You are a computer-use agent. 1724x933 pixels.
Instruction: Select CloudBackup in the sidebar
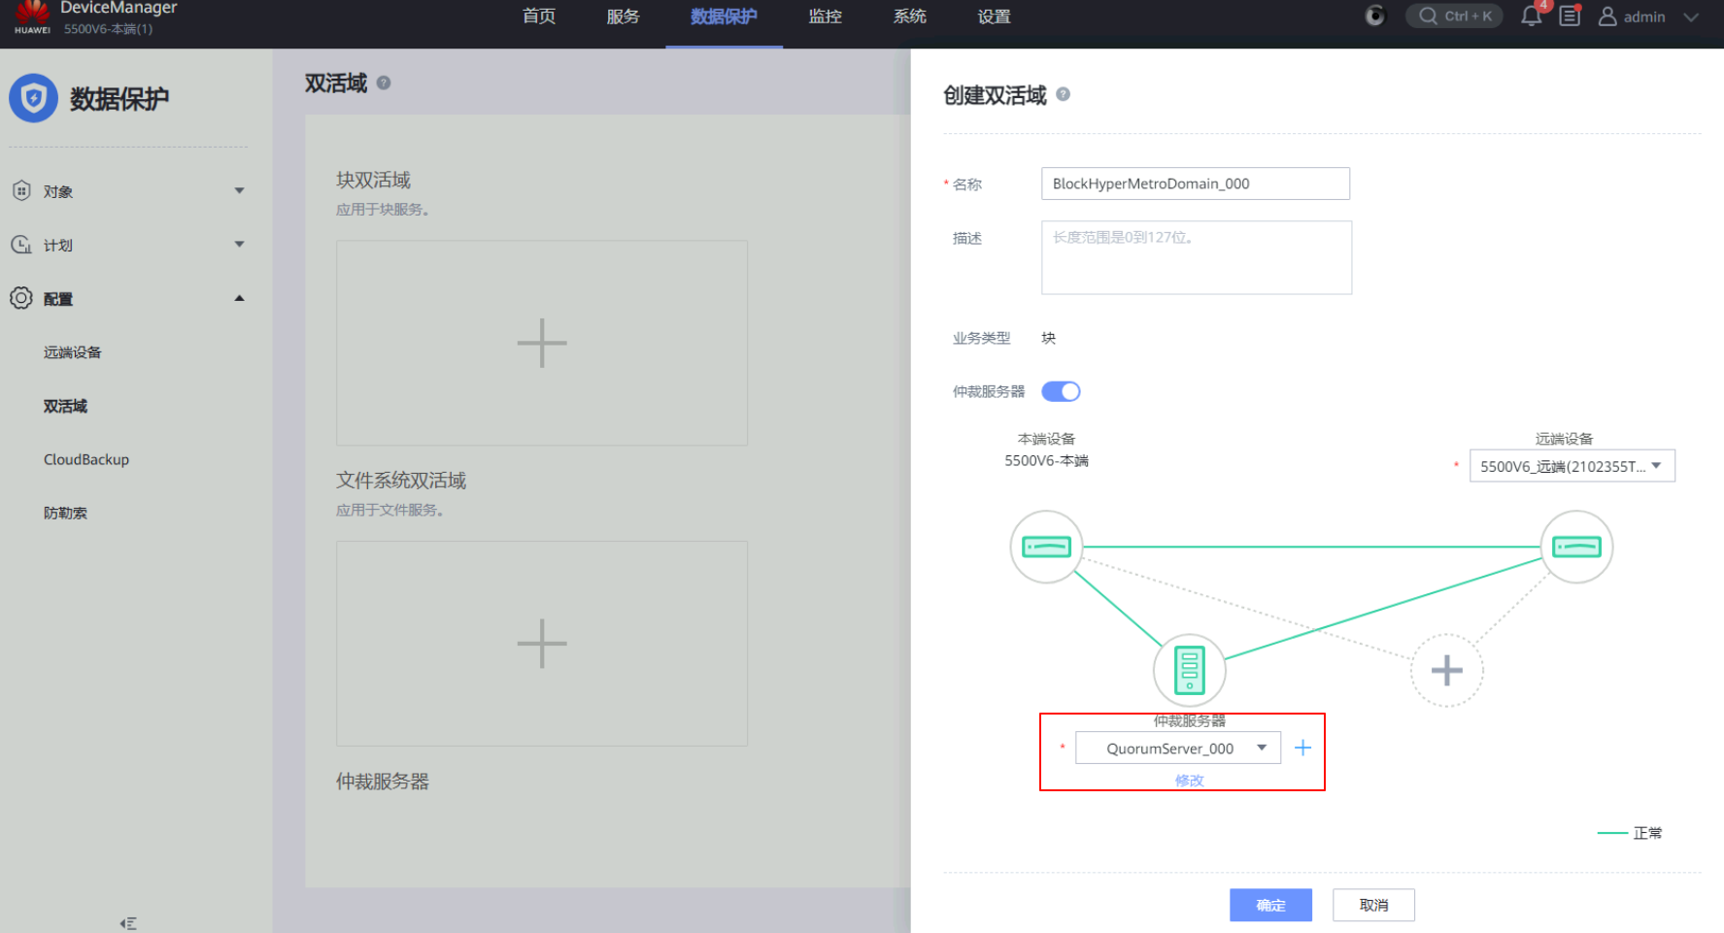(x=86, y=459)
